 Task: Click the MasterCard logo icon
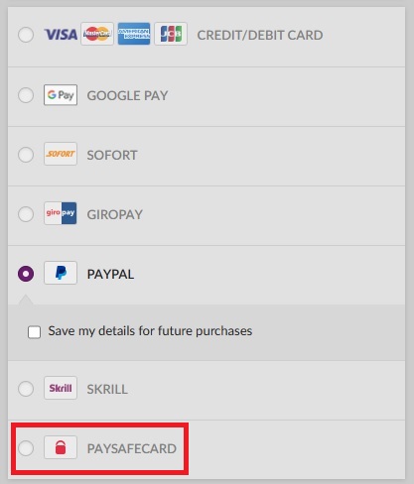tap(97, 34)
